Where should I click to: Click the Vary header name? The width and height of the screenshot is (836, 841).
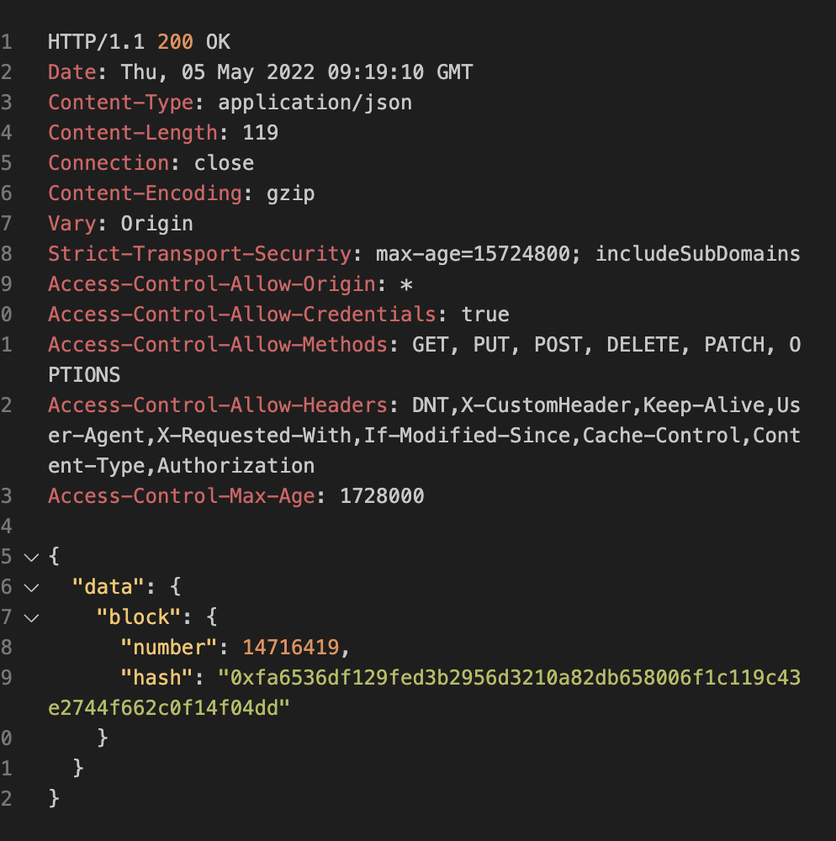(x=72, y=224)
